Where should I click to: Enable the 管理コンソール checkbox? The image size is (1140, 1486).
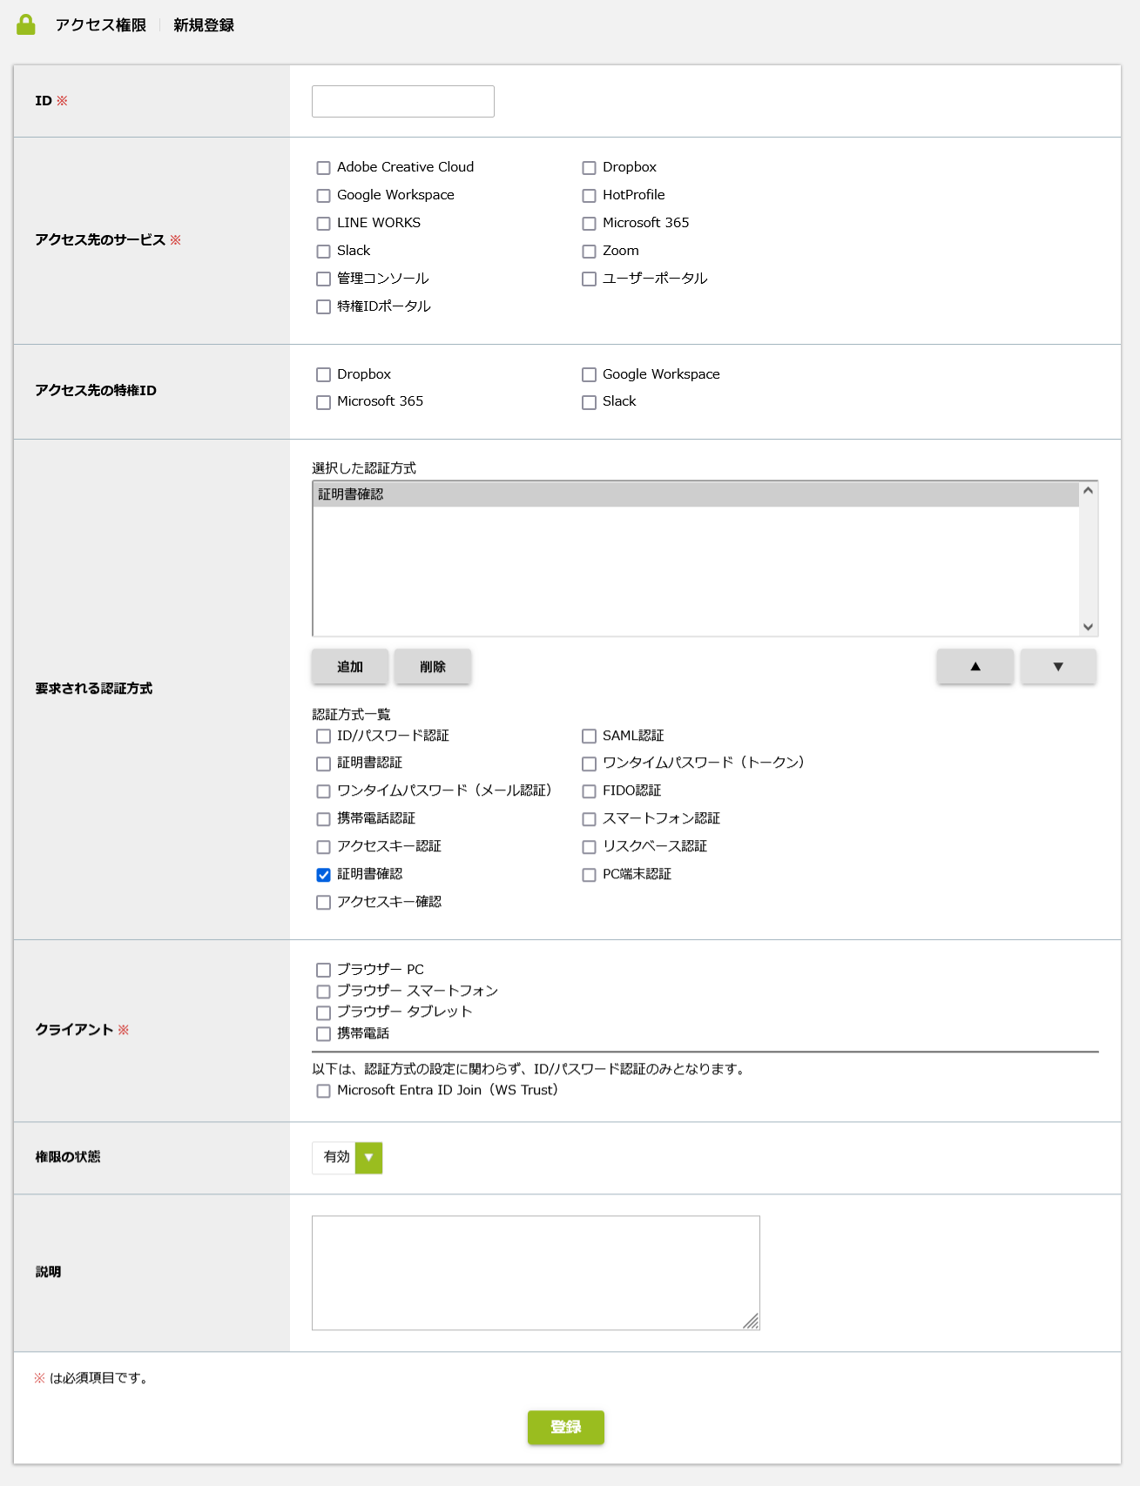[x=323, y=279]
